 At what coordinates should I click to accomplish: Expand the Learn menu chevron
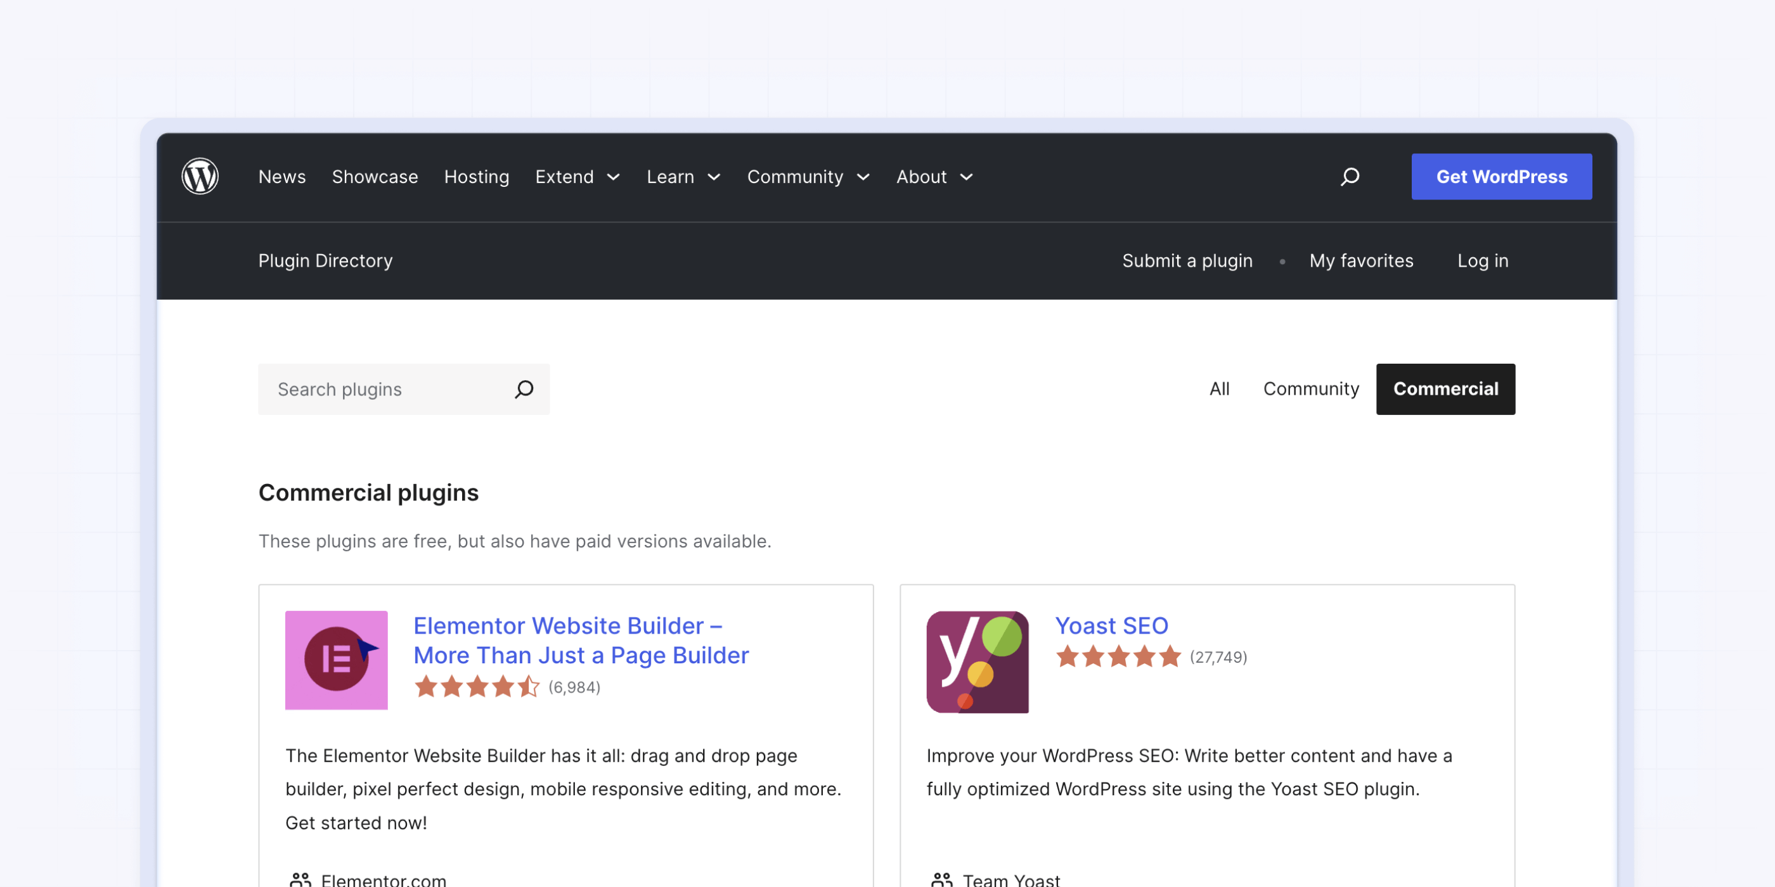[714, 177]
